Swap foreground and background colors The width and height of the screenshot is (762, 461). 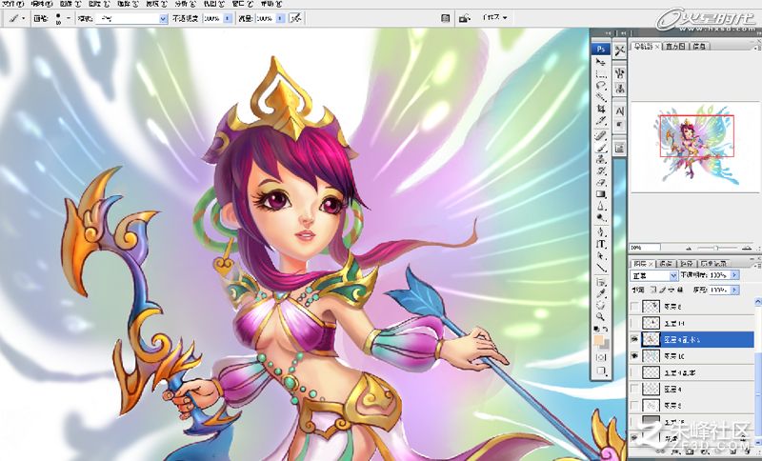[x=606, y=329]
